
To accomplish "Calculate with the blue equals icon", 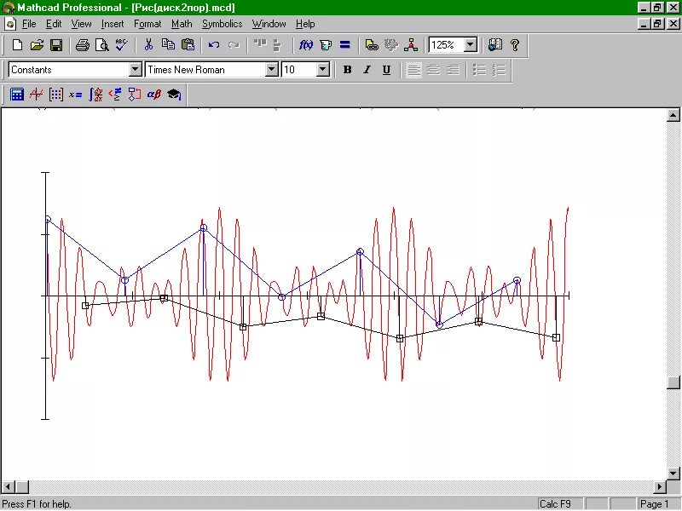I will (x=345, y=45).
